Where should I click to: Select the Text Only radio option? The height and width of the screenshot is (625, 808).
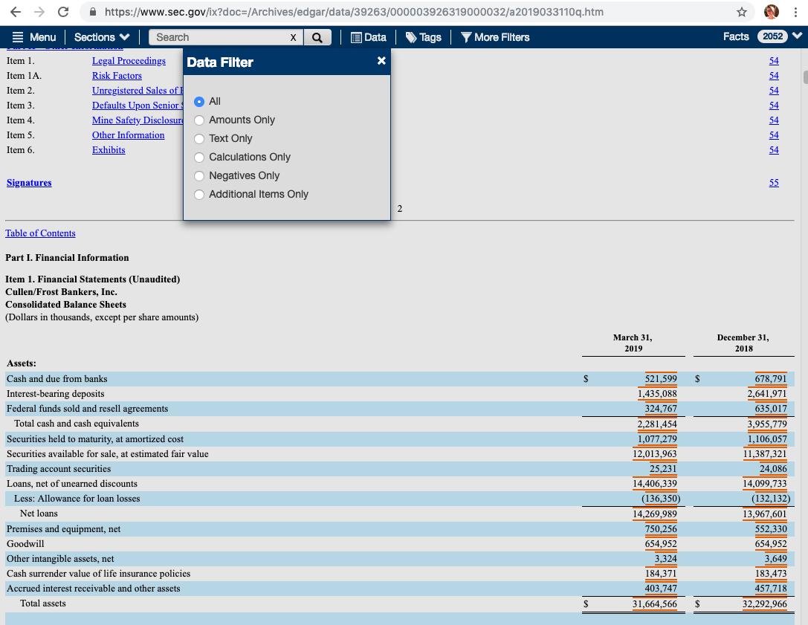coord(199,139)
